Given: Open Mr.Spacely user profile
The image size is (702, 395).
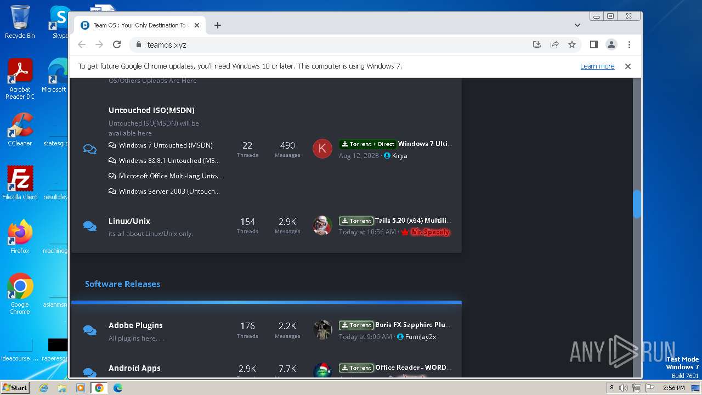Looking at the screenshot, I should pyautogui.click(x=430, y=233).
